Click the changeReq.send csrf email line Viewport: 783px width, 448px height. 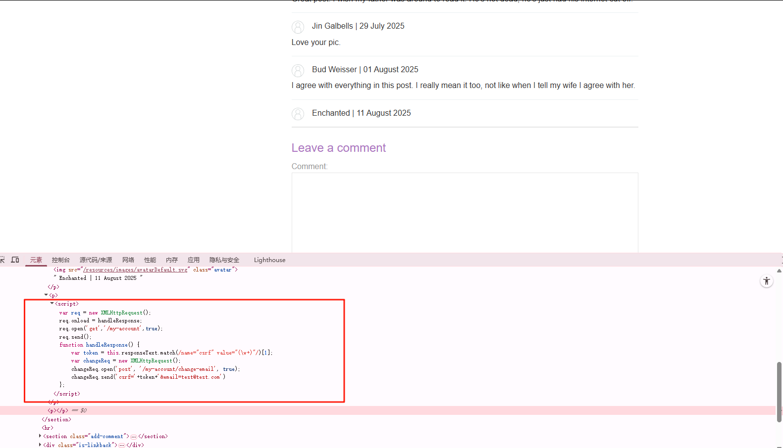pos(149,377)
